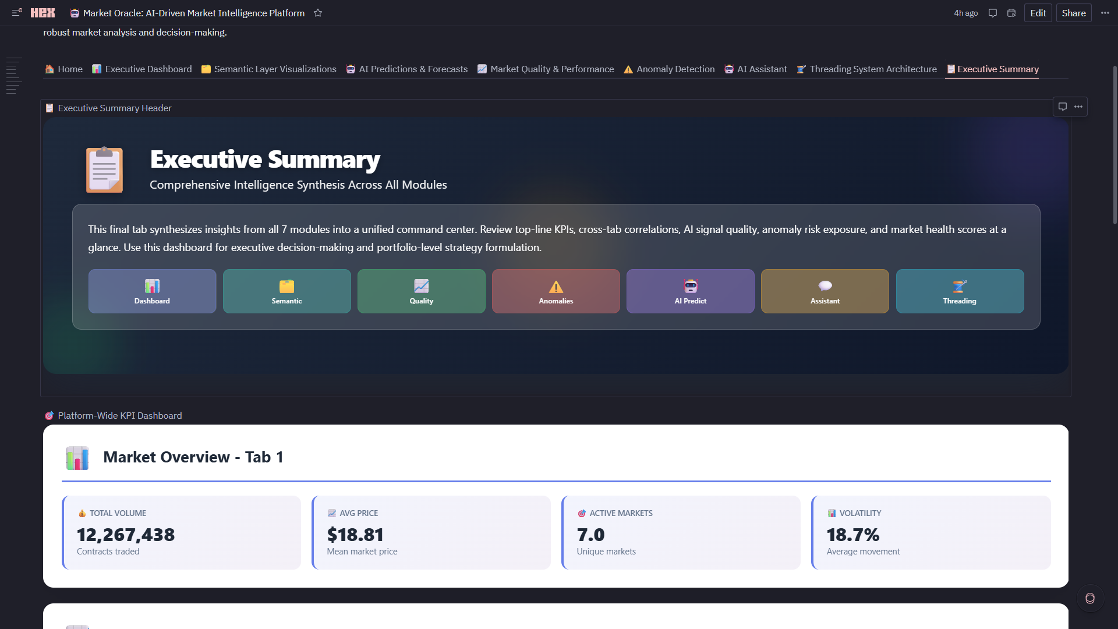Click the red Anomalies module card

556,291
